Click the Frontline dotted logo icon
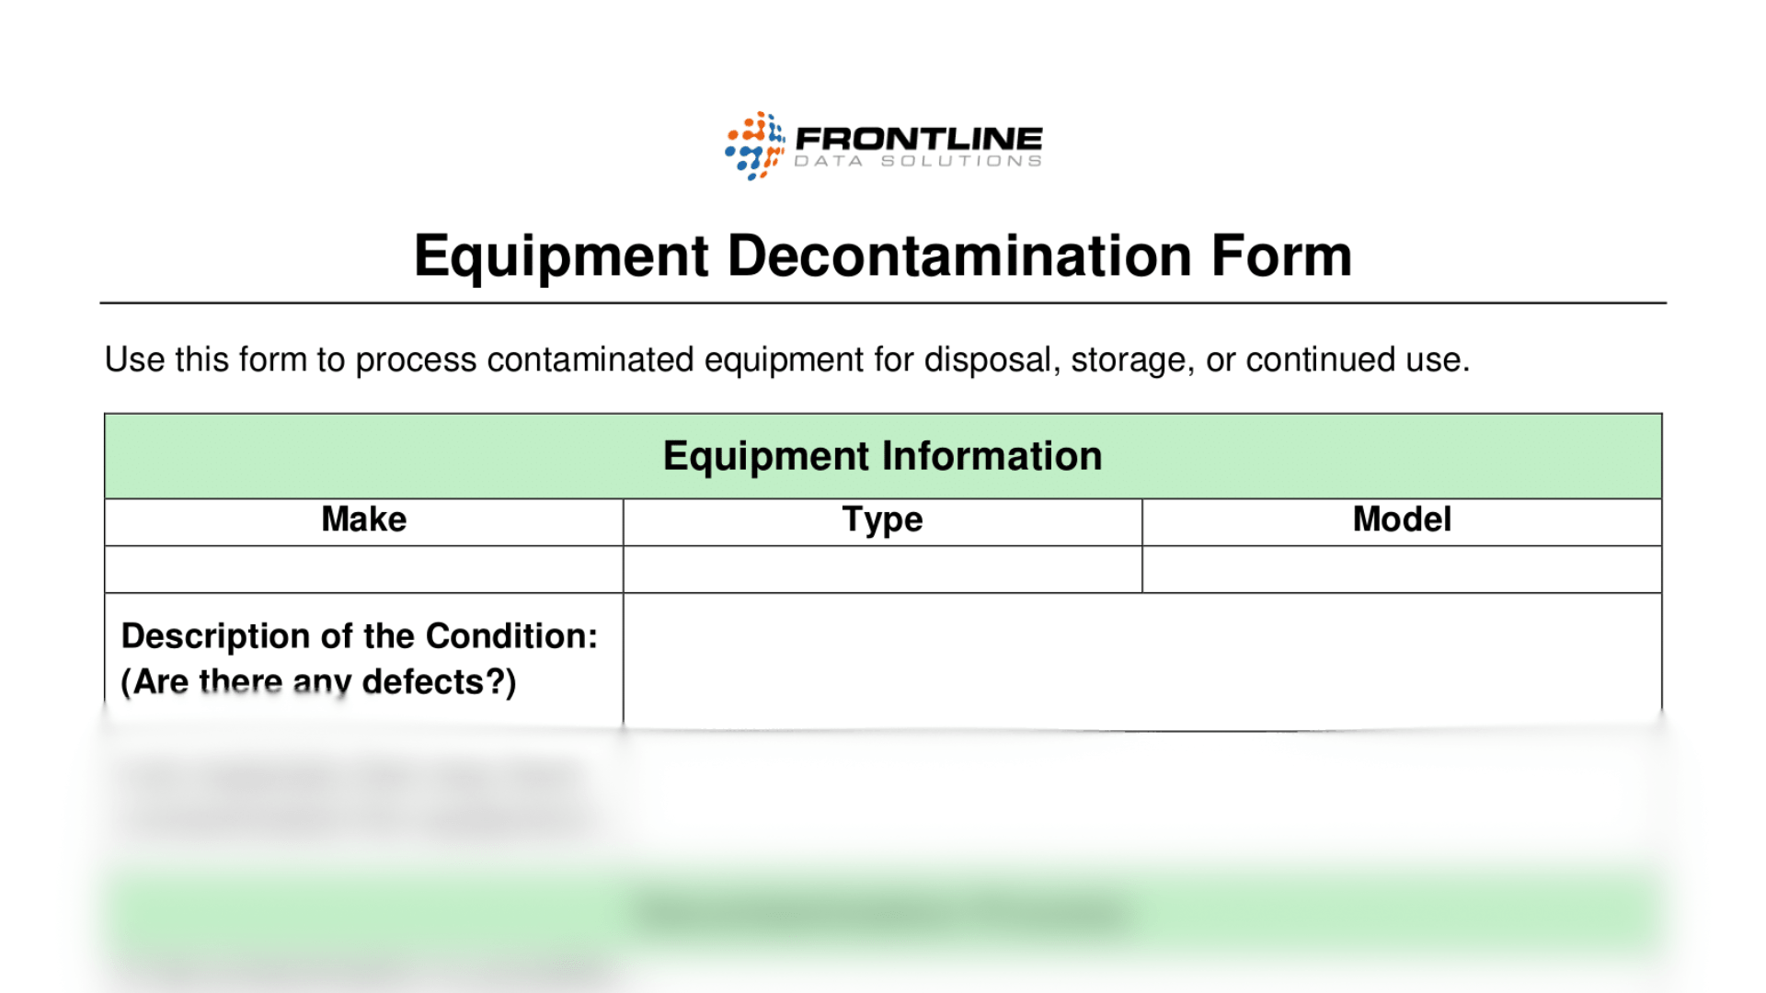This screenshot has width=1766, height=993. 754,146
